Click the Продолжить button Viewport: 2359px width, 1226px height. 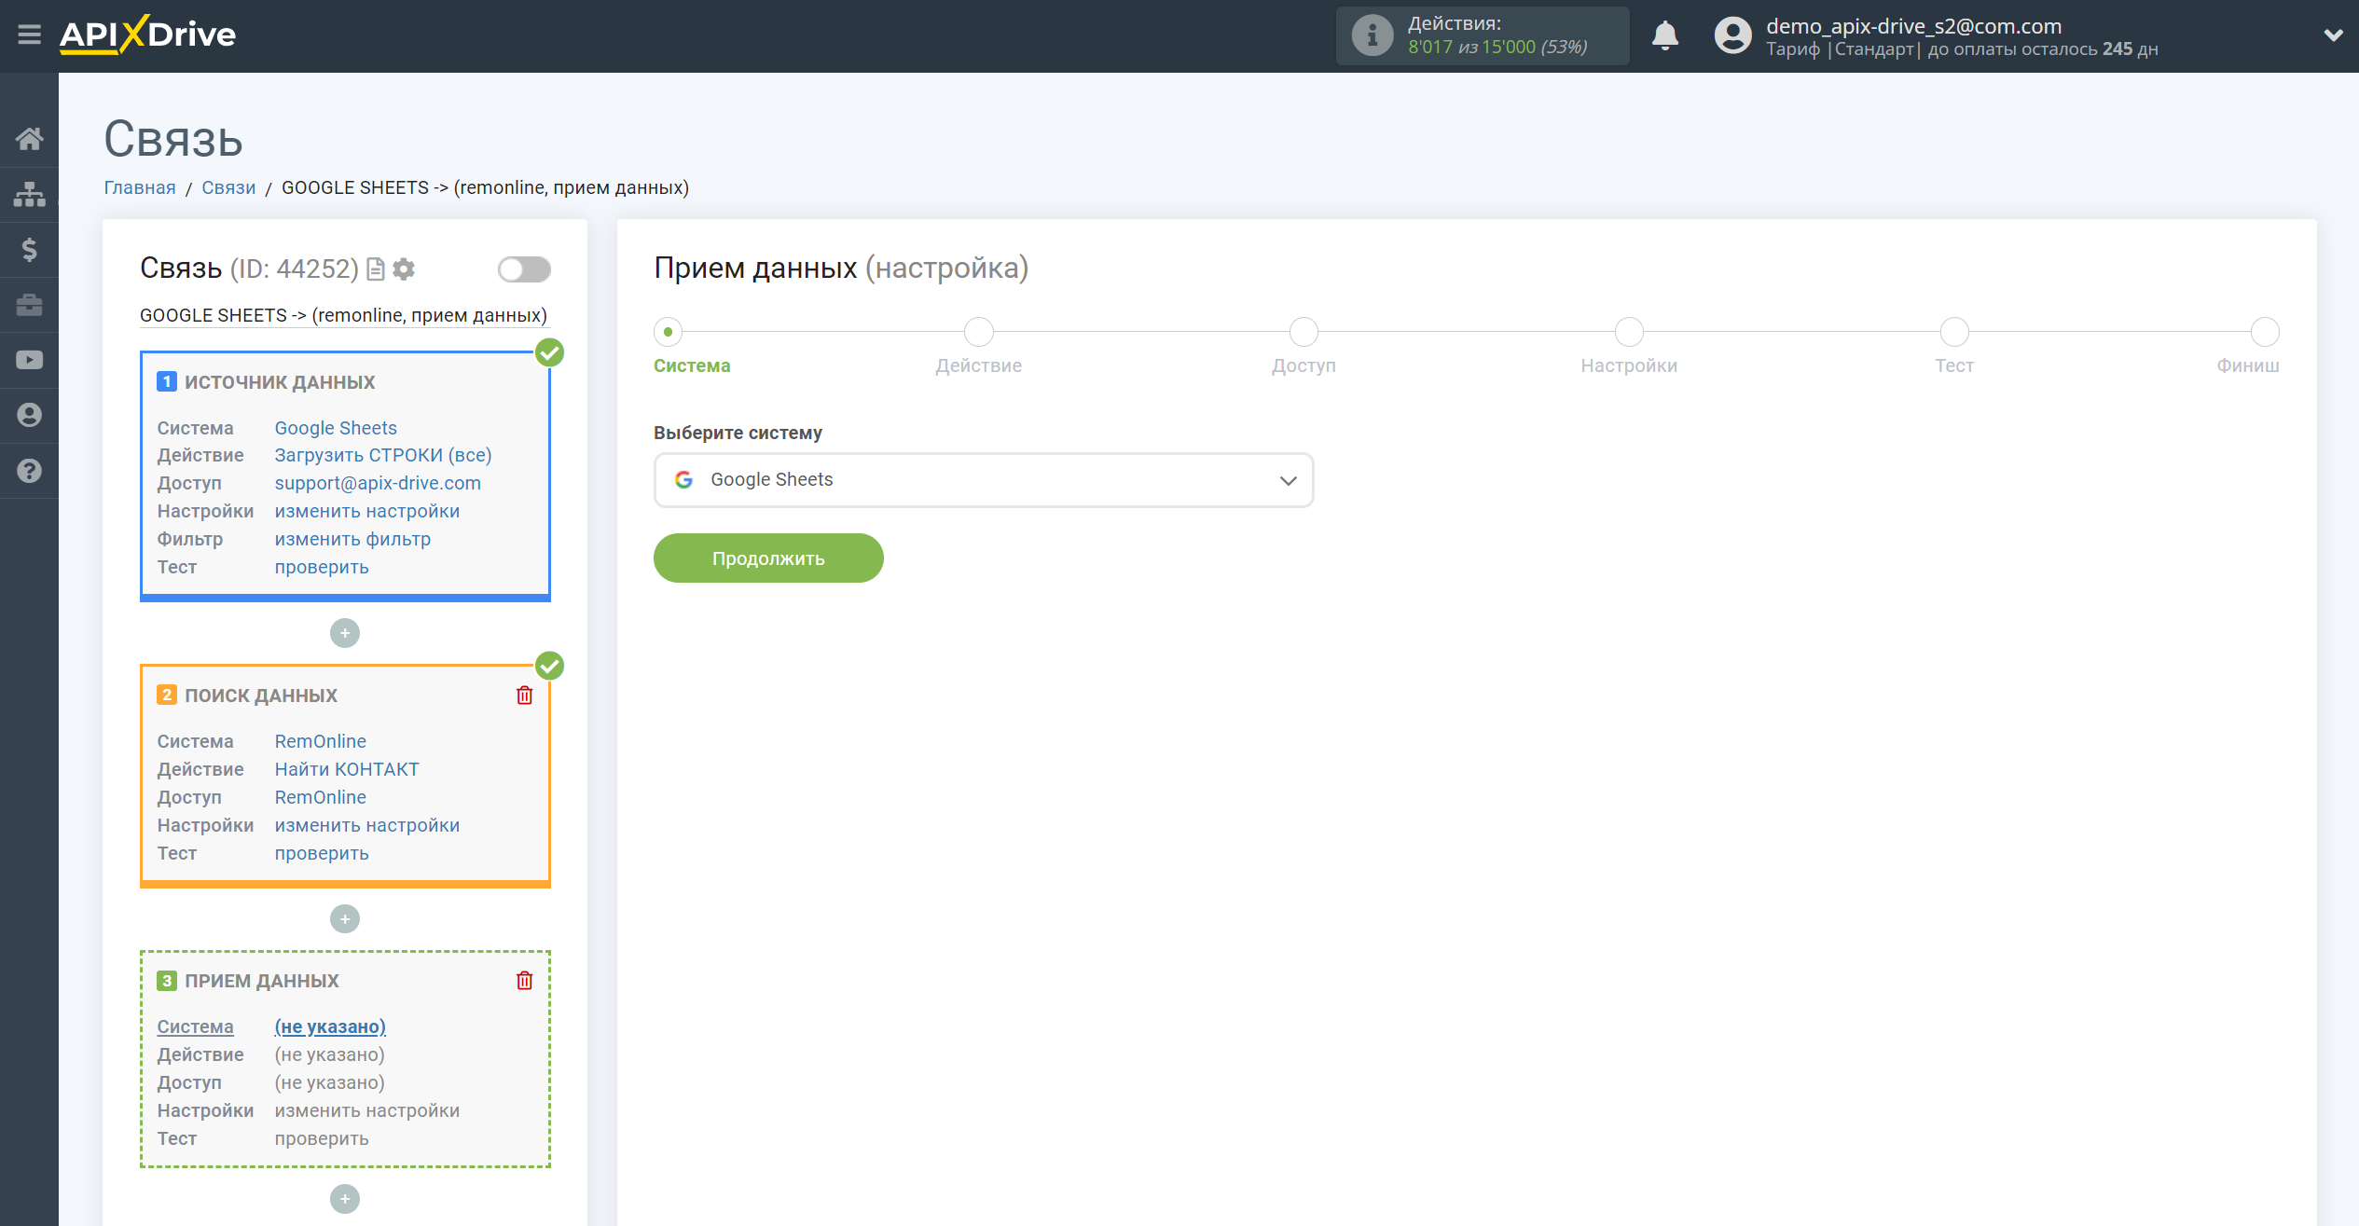[768, 558]
